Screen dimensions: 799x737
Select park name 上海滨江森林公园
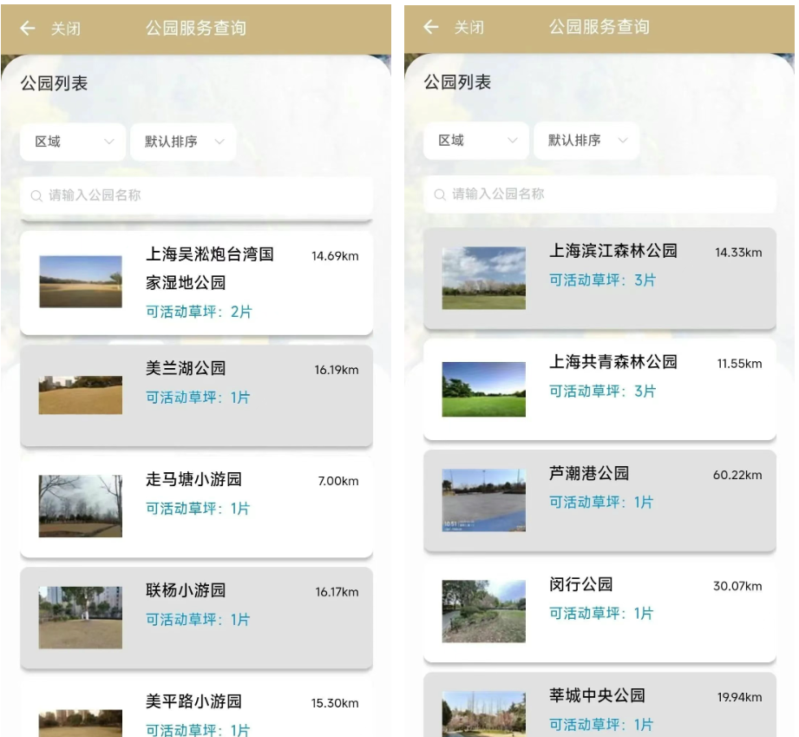613,251
